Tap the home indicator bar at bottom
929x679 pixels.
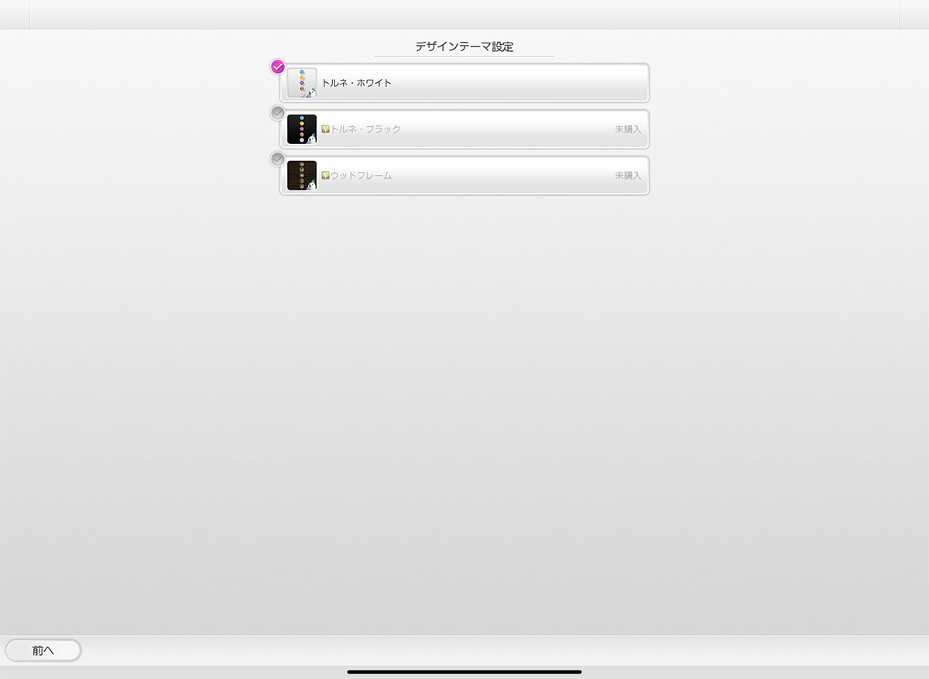point(464,671)
